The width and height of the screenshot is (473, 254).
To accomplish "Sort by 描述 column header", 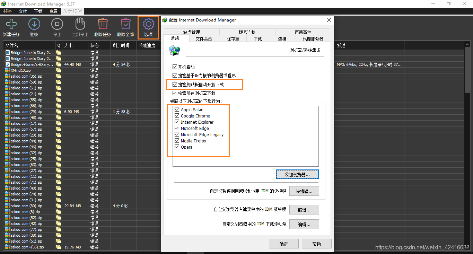I will pos(369,45).
